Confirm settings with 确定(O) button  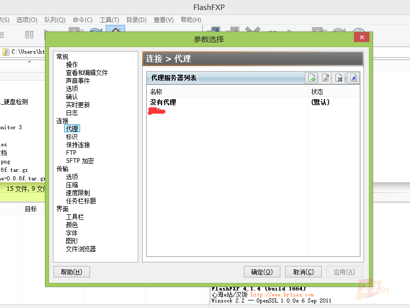pyautogui.click(x=262, y=272)
